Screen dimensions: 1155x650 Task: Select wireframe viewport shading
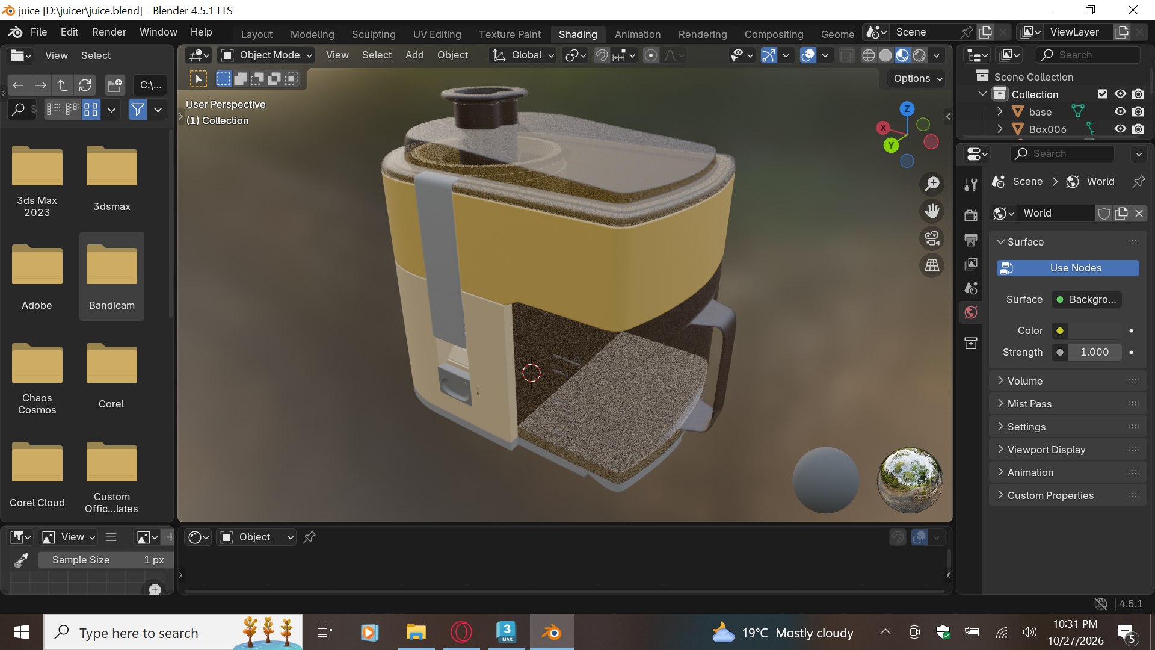coord(868,55)
